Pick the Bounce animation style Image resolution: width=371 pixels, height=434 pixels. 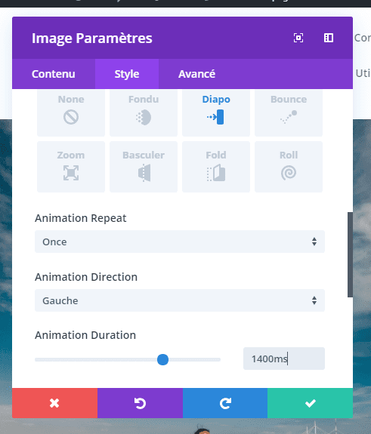(289, 112)
